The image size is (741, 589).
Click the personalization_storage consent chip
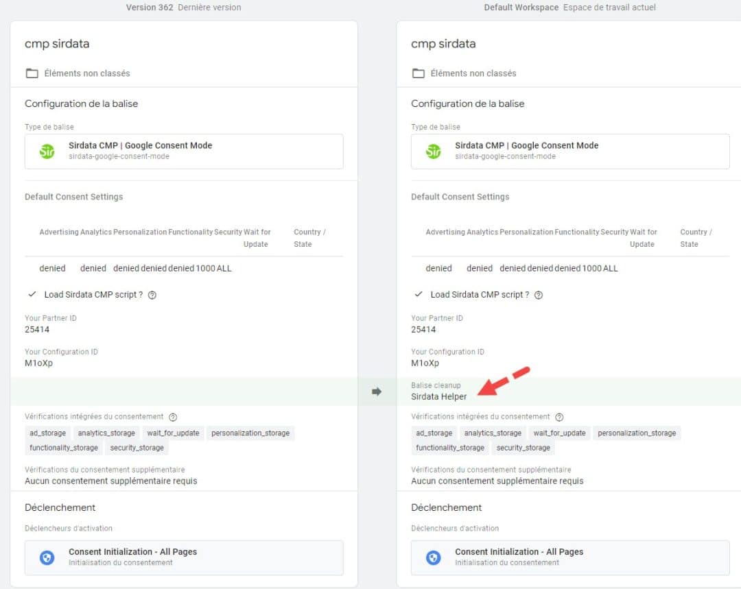248,433
